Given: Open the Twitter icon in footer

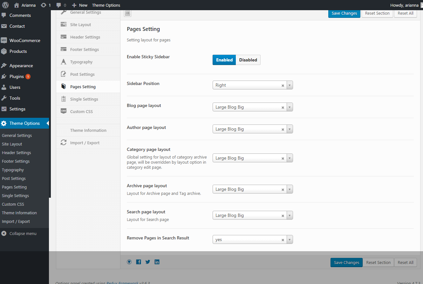Looking at the screenshot, I should click(x=148, y=262).
